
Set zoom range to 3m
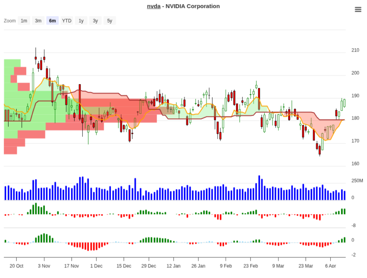click(x=38, y=21)
